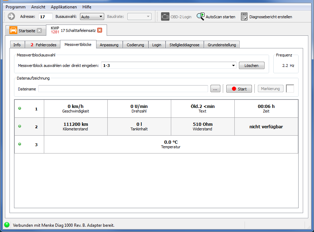Start AutoScan with magnifier icon

200,16
